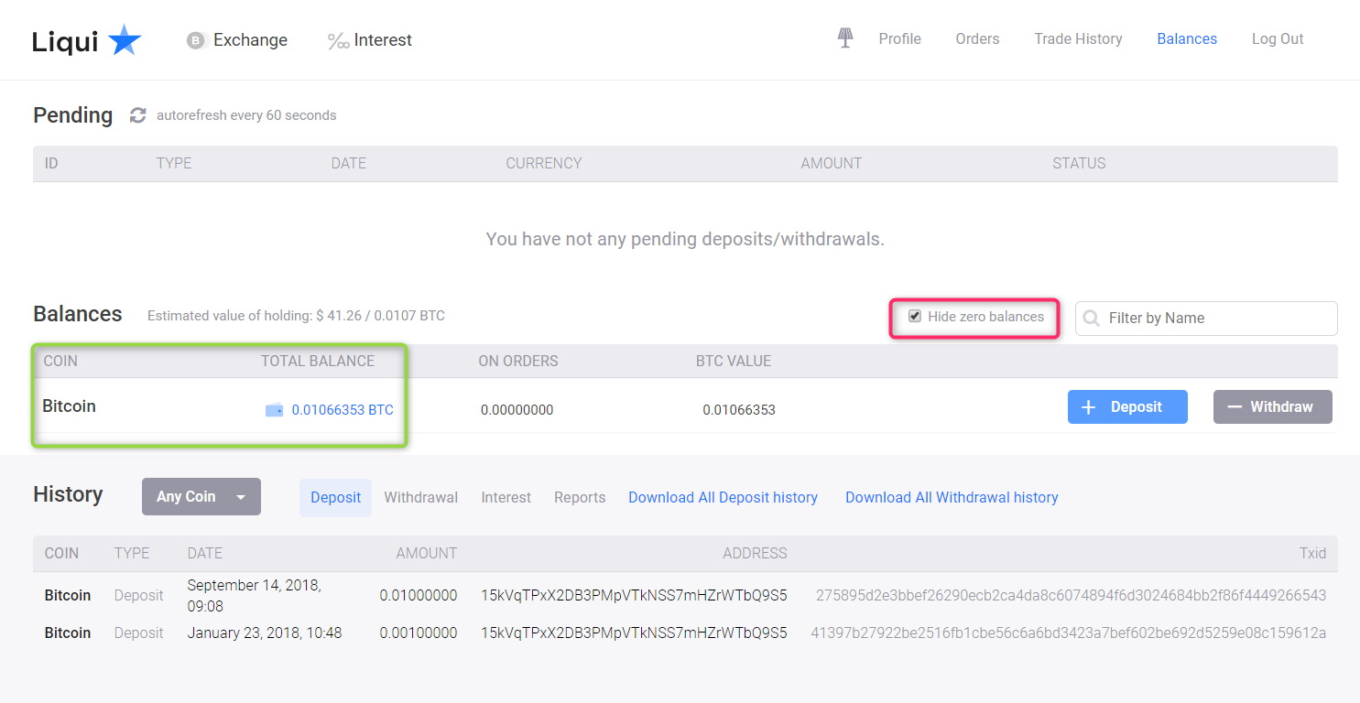Click the address in the September deposit row
Screen dimensions: 1360x703
634,595
